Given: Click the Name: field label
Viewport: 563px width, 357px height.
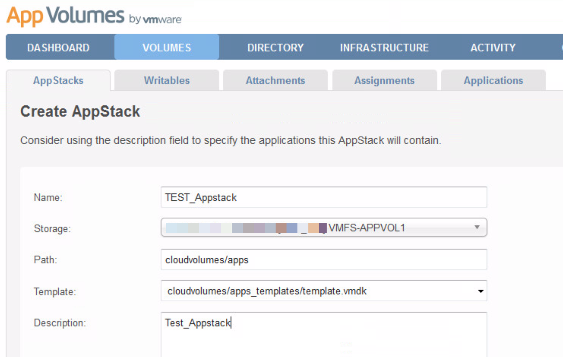Looking at the screenshot, I should [x=48, y=197].
